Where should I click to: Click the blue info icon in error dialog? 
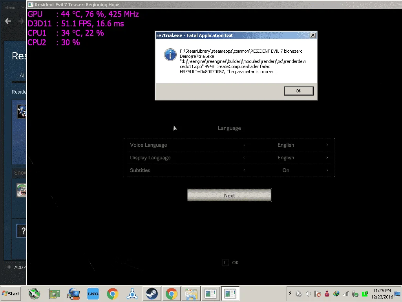pos(170,55)
